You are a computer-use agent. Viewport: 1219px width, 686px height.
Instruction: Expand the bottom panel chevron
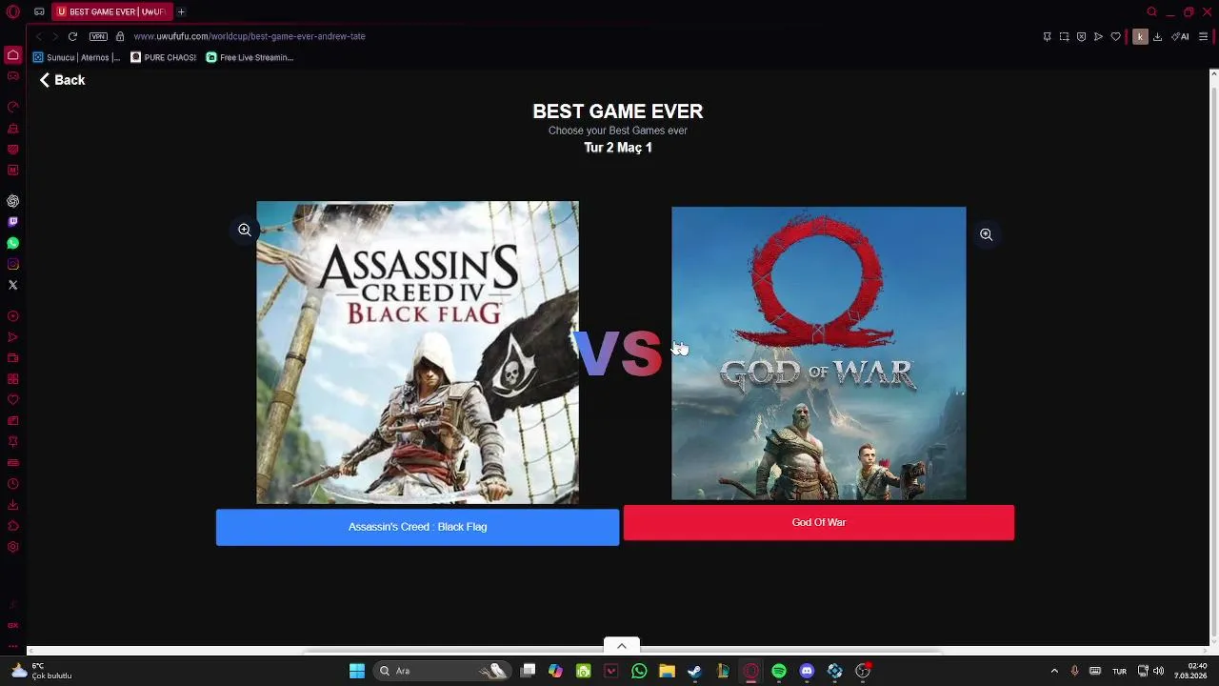pyautogui.click(x=622, y=646)
